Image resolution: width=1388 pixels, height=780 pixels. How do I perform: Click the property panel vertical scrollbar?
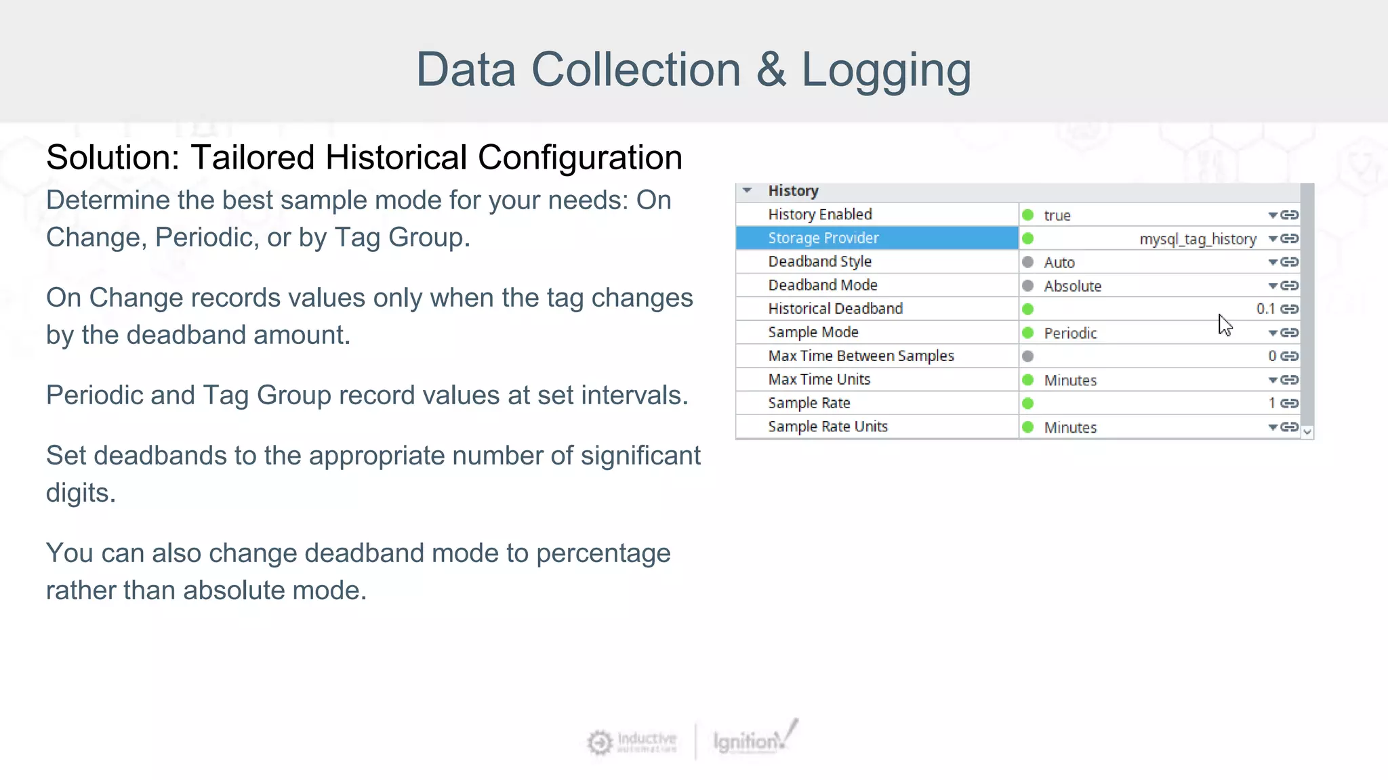[x=1307, y=305]
